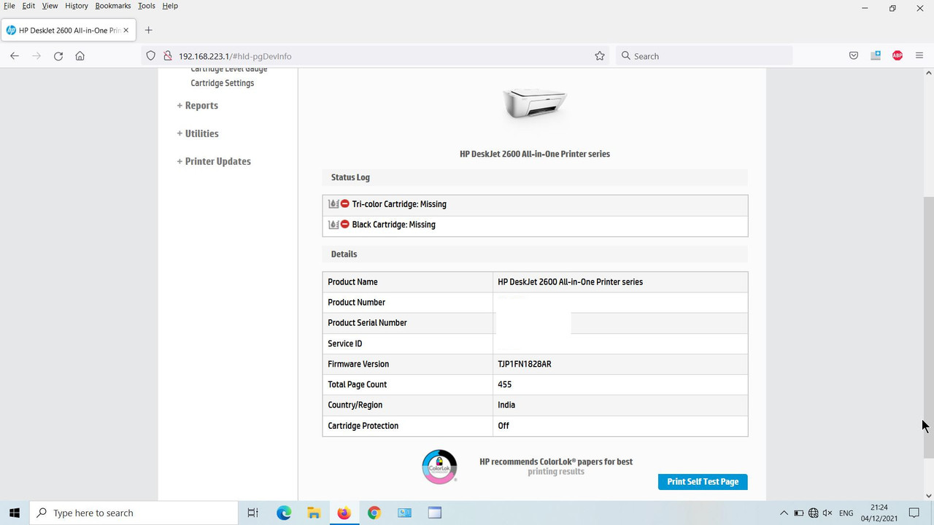The width and height of the screenshot is (934, 525).
Task: Open a new browser tab
Action: 149,30
